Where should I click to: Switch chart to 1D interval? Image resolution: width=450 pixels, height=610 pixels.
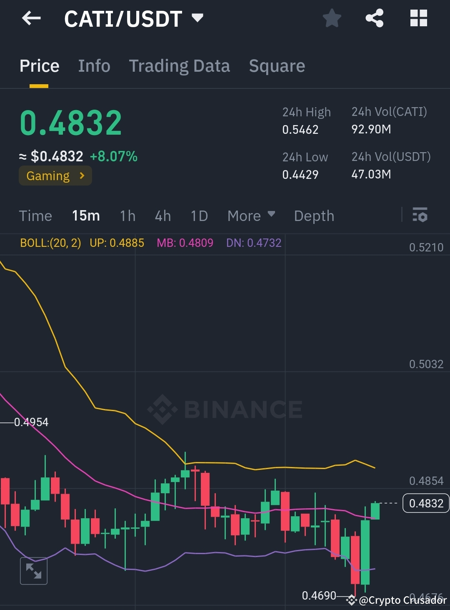[199, 216]
